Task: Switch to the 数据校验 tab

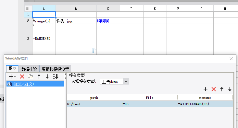Action: [x=29, y=69]
